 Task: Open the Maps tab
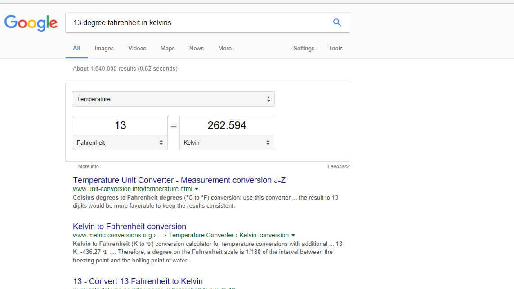(x=167, y=48)
